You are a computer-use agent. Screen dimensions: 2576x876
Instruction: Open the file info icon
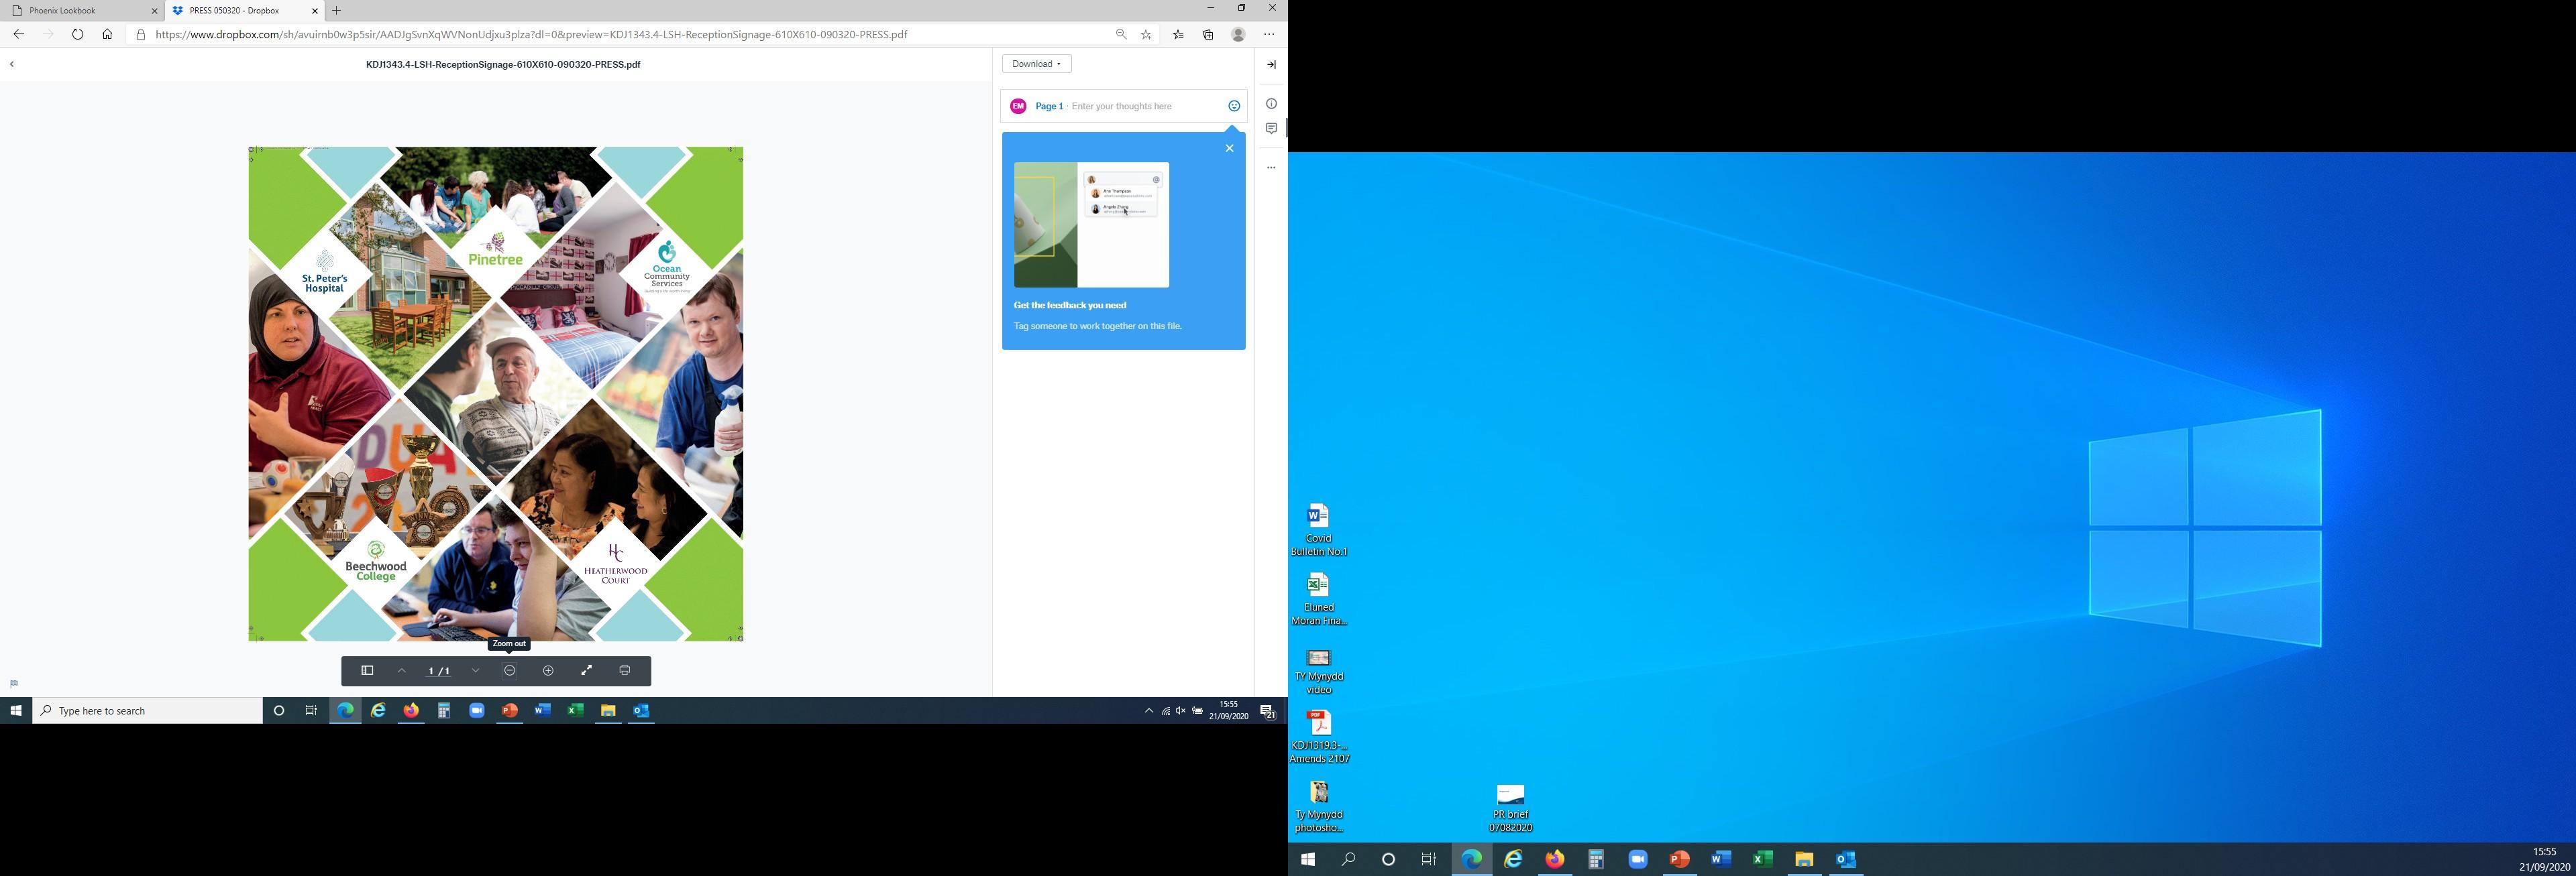coord(1271,104)
